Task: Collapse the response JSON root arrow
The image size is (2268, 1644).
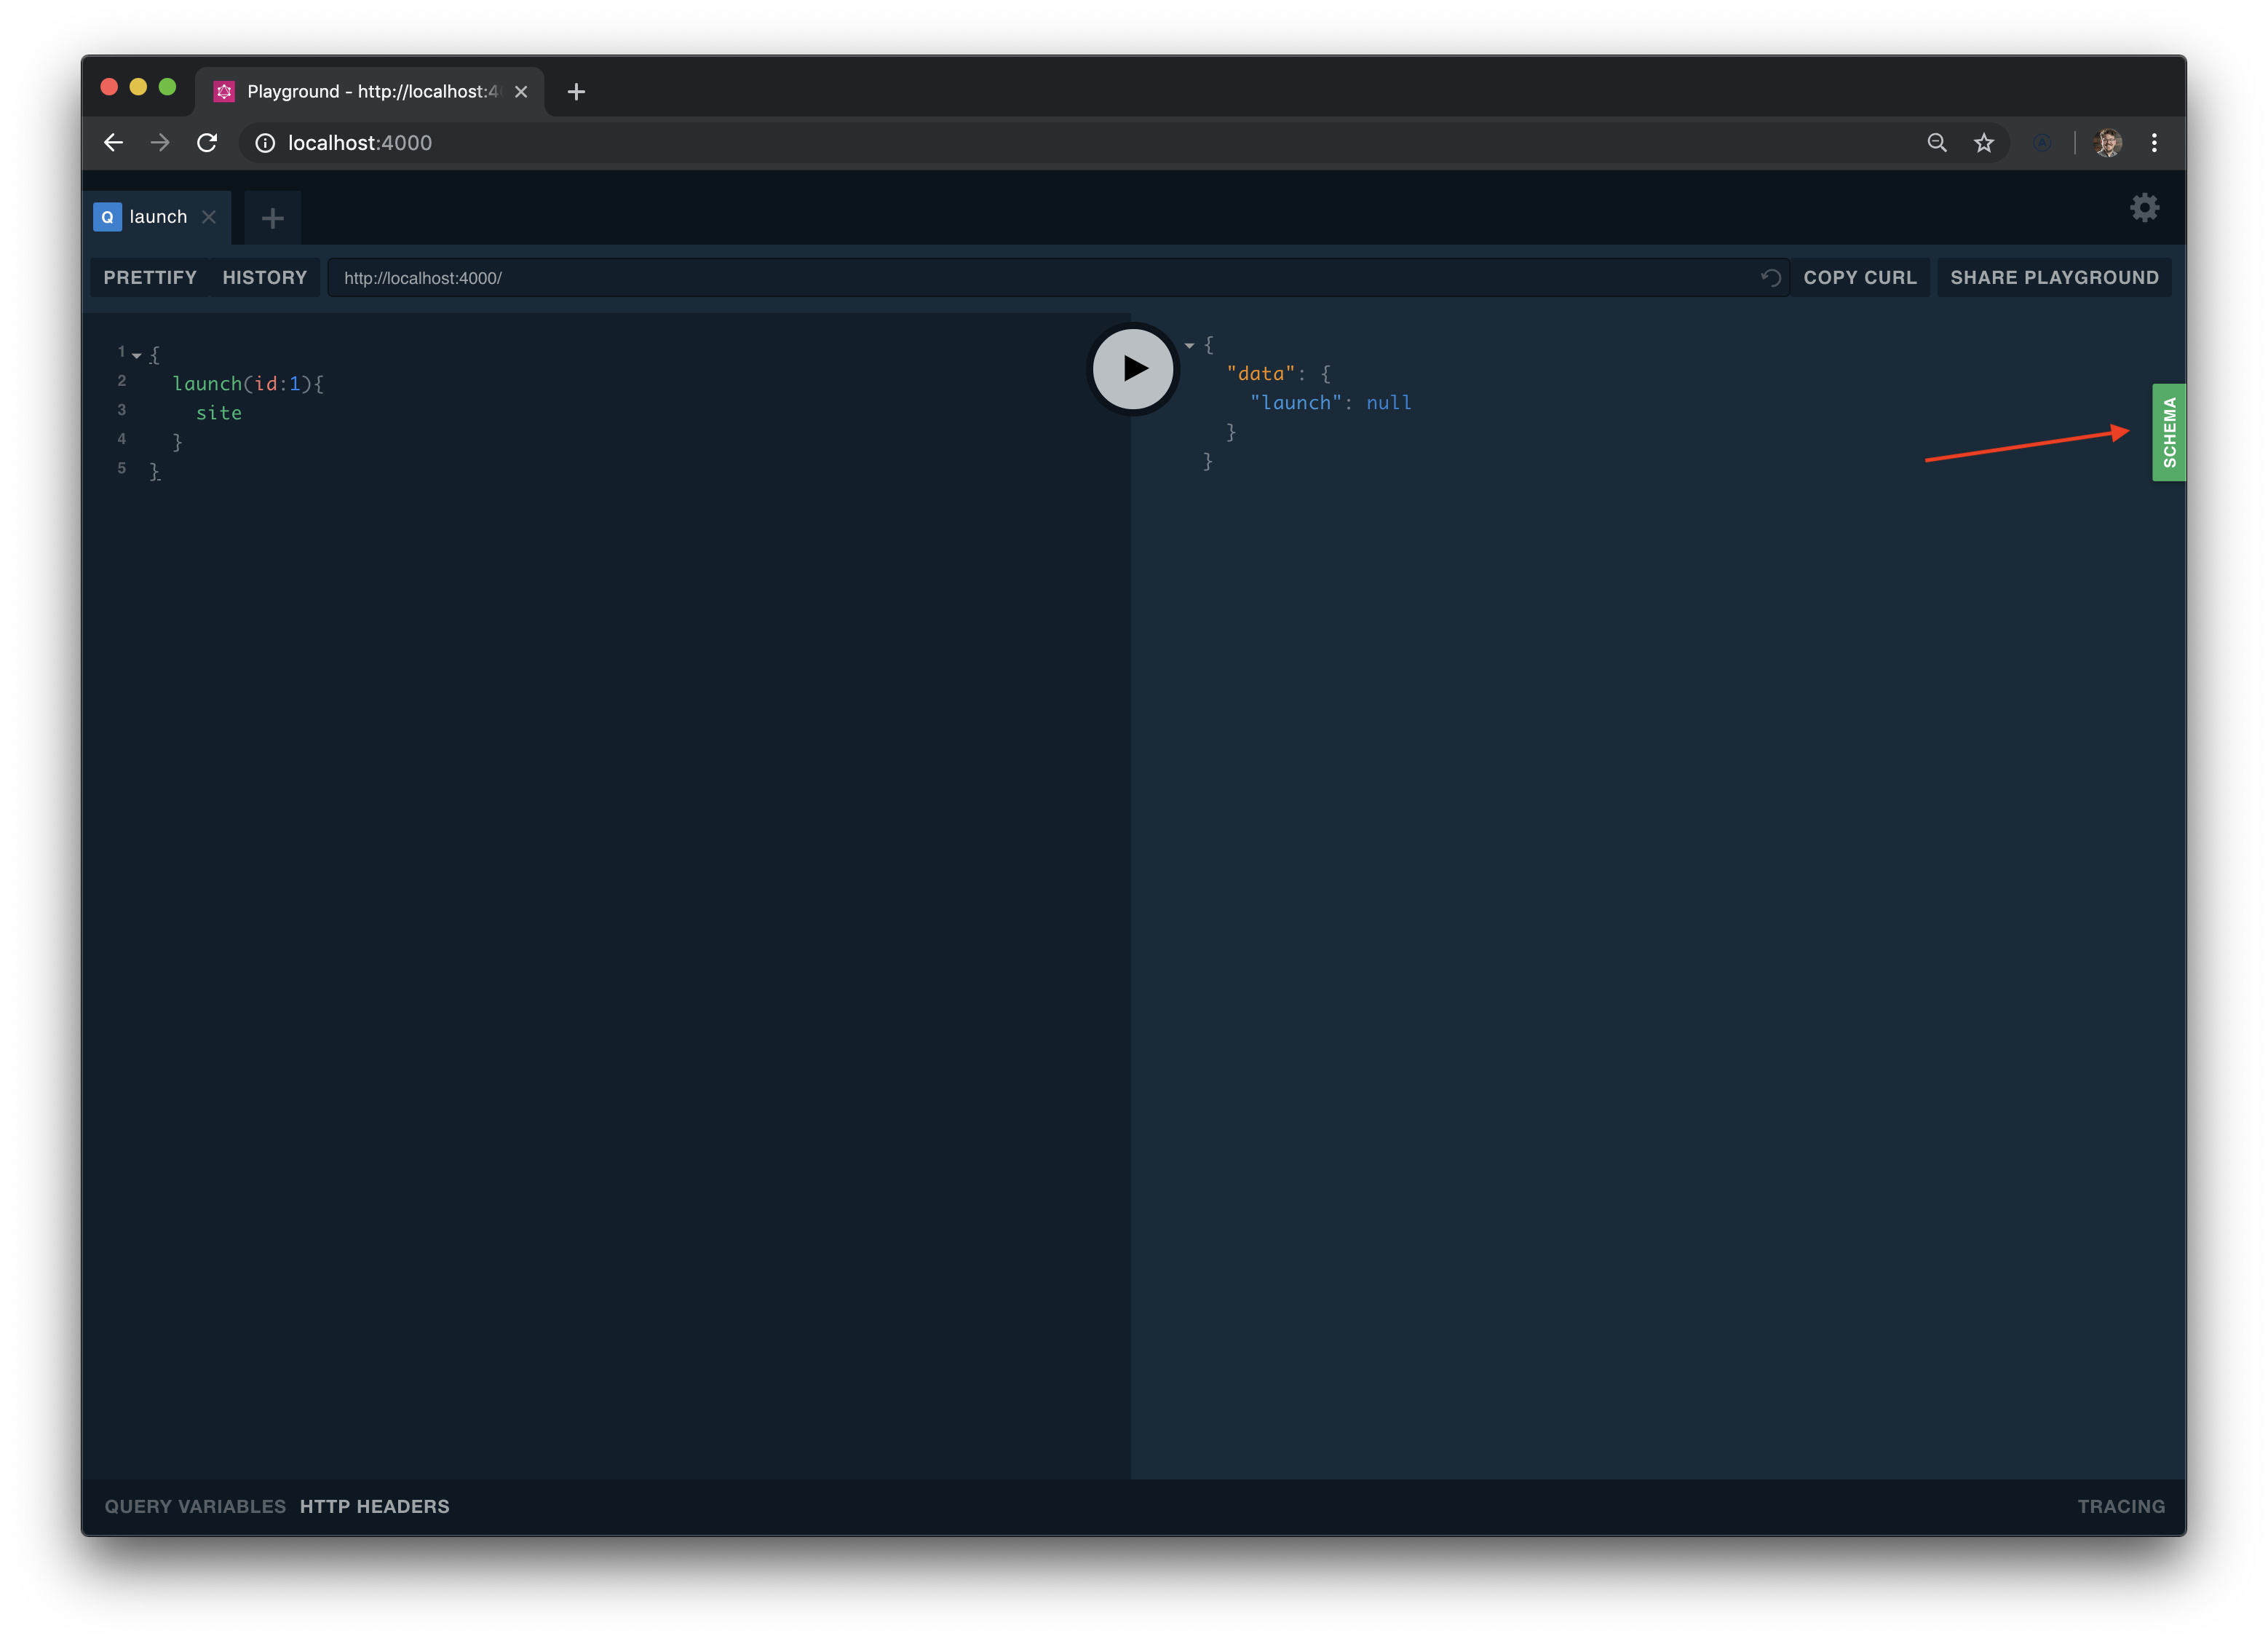Action: [1189, 345]
